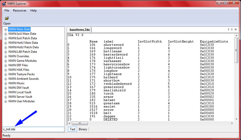The height and width of the screenshot is (140, 241).
Task: Click the 'heavycrossbow' label text
Action: [117, 64]
